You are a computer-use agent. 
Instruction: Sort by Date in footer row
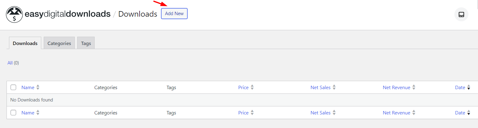click(460, 113)
